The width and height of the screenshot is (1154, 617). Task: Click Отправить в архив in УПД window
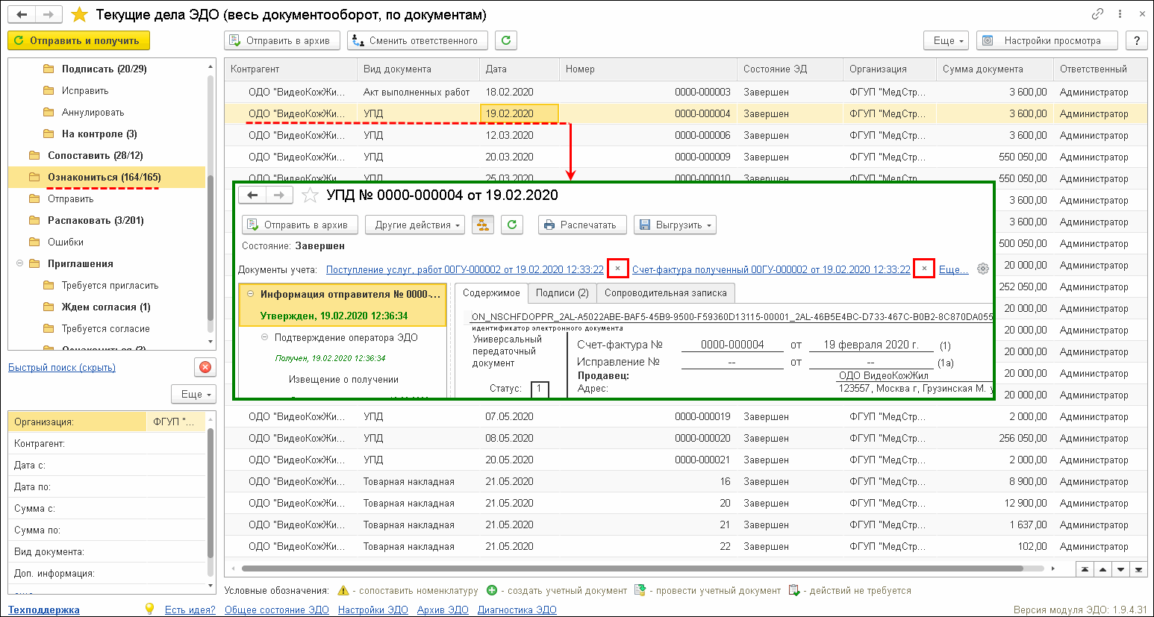(300, 225)
